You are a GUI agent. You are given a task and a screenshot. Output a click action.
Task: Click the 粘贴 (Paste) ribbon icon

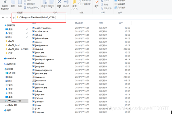pyautogui.click(x=20, y=4)
